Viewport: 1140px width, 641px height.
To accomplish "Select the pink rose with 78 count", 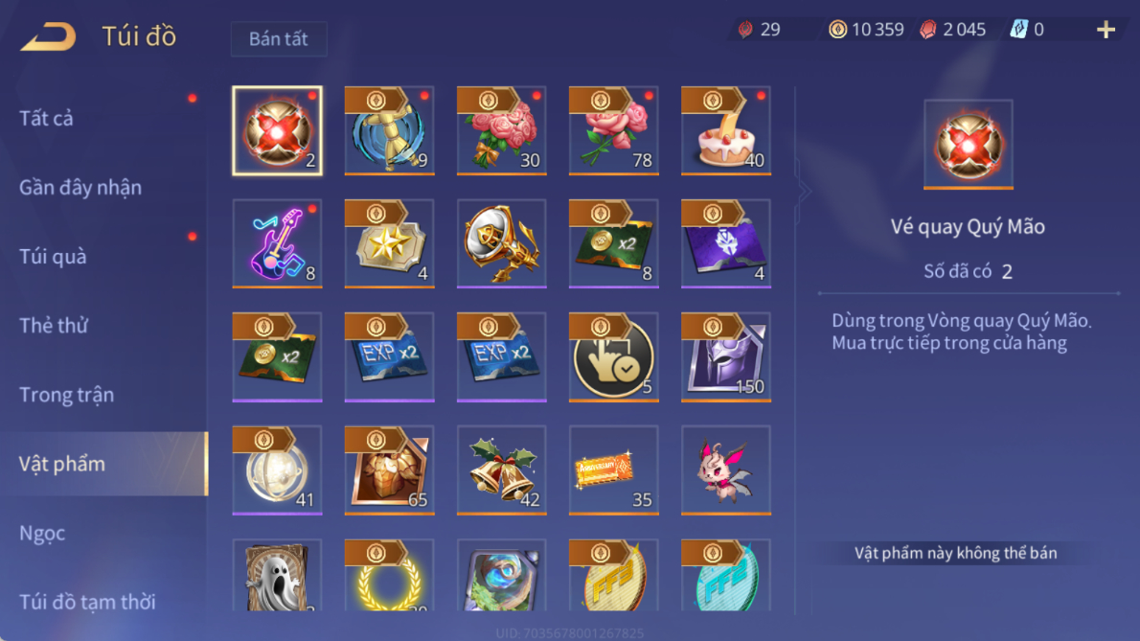I will pyautogui.click(x=614, y=131).
